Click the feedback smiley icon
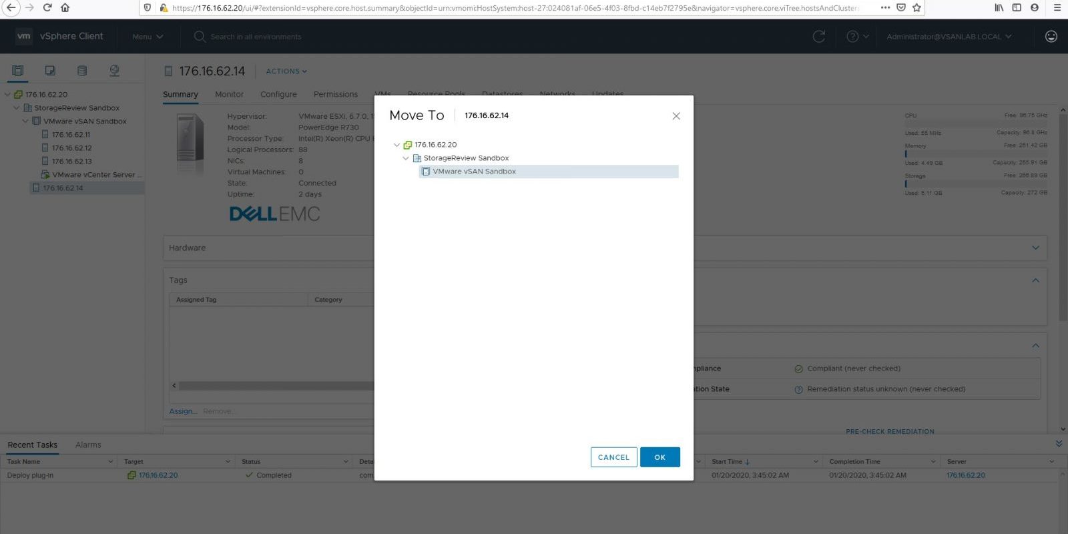Viewport: 1068px width, 534px height. (1051, 37)
